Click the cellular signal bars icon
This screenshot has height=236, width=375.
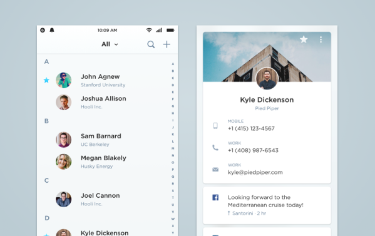[159, 30]
